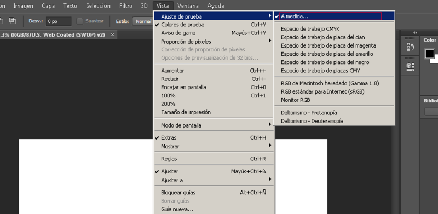438x214 pixels.
Task: Select Daltonismo - Protanopía
Action: (335, 113)
